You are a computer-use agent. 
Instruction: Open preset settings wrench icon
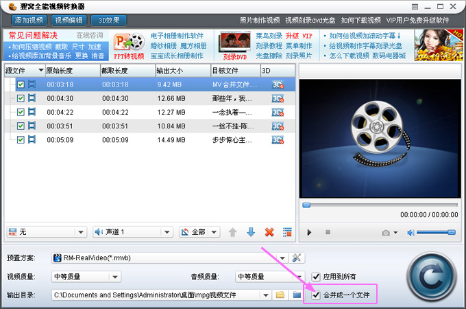(297, 258)
